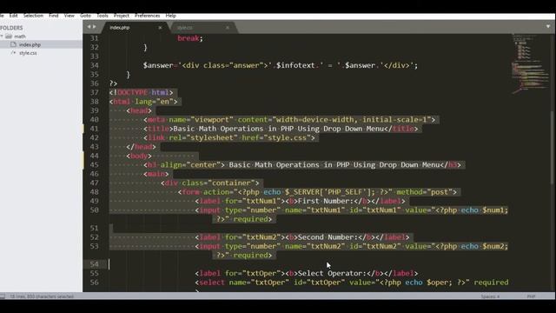The height and width of the screenshot is (313, 556).
Task: Switch to the style.css tab
Action: 185,27
